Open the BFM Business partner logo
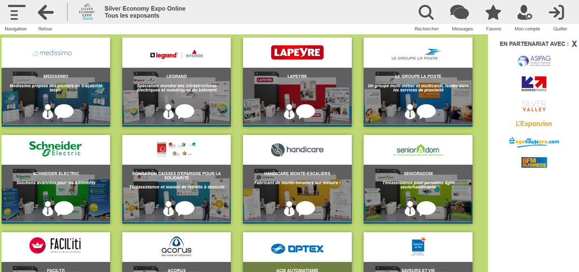 pyautogui.click(x=534, y=162)
